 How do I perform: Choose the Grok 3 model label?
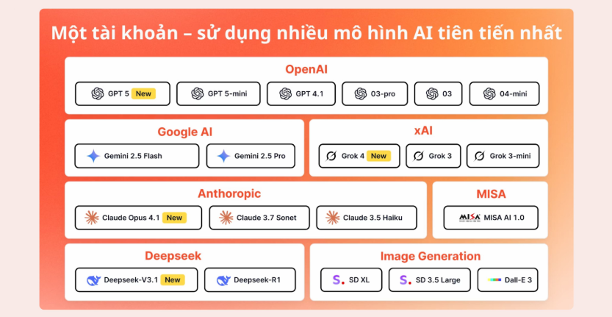440,156
